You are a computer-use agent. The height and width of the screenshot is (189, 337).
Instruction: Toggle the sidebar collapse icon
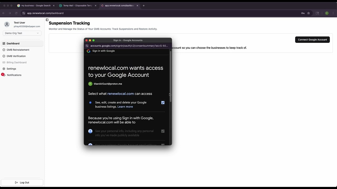coord(47,20)
